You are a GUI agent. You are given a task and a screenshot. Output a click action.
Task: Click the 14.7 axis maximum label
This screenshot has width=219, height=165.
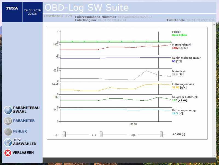coord(56,110)
